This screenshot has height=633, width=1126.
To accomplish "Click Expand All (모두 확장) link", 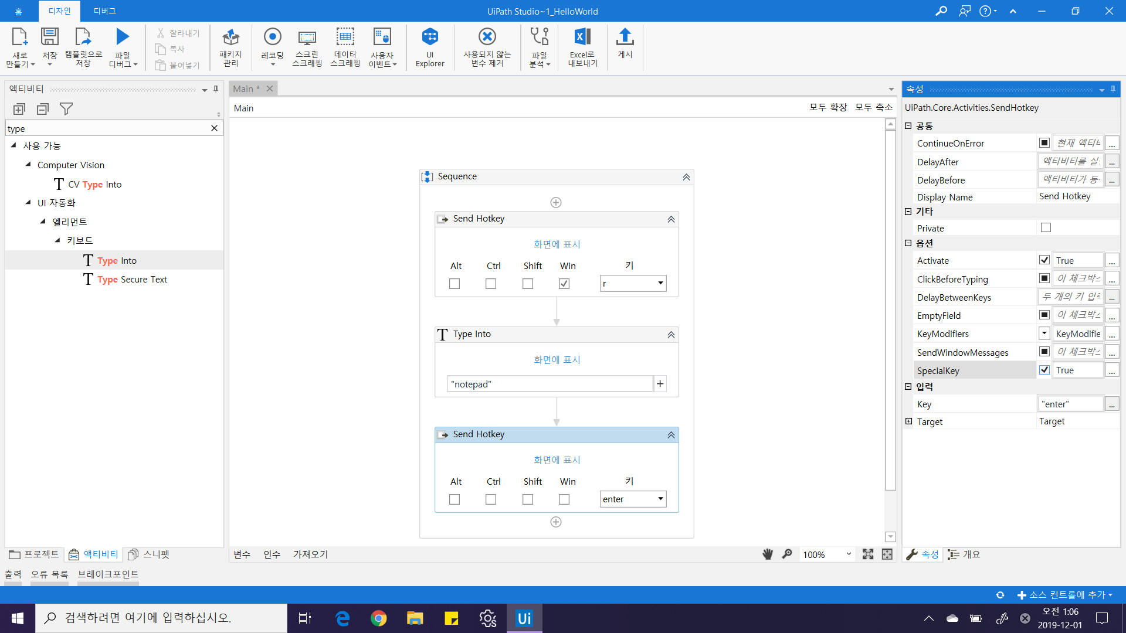I will (x=827, y=107).
